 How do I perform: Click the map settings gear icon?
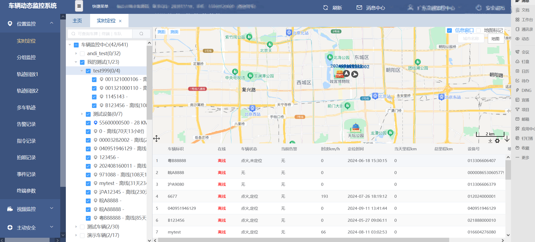click(x=497, y=141)
